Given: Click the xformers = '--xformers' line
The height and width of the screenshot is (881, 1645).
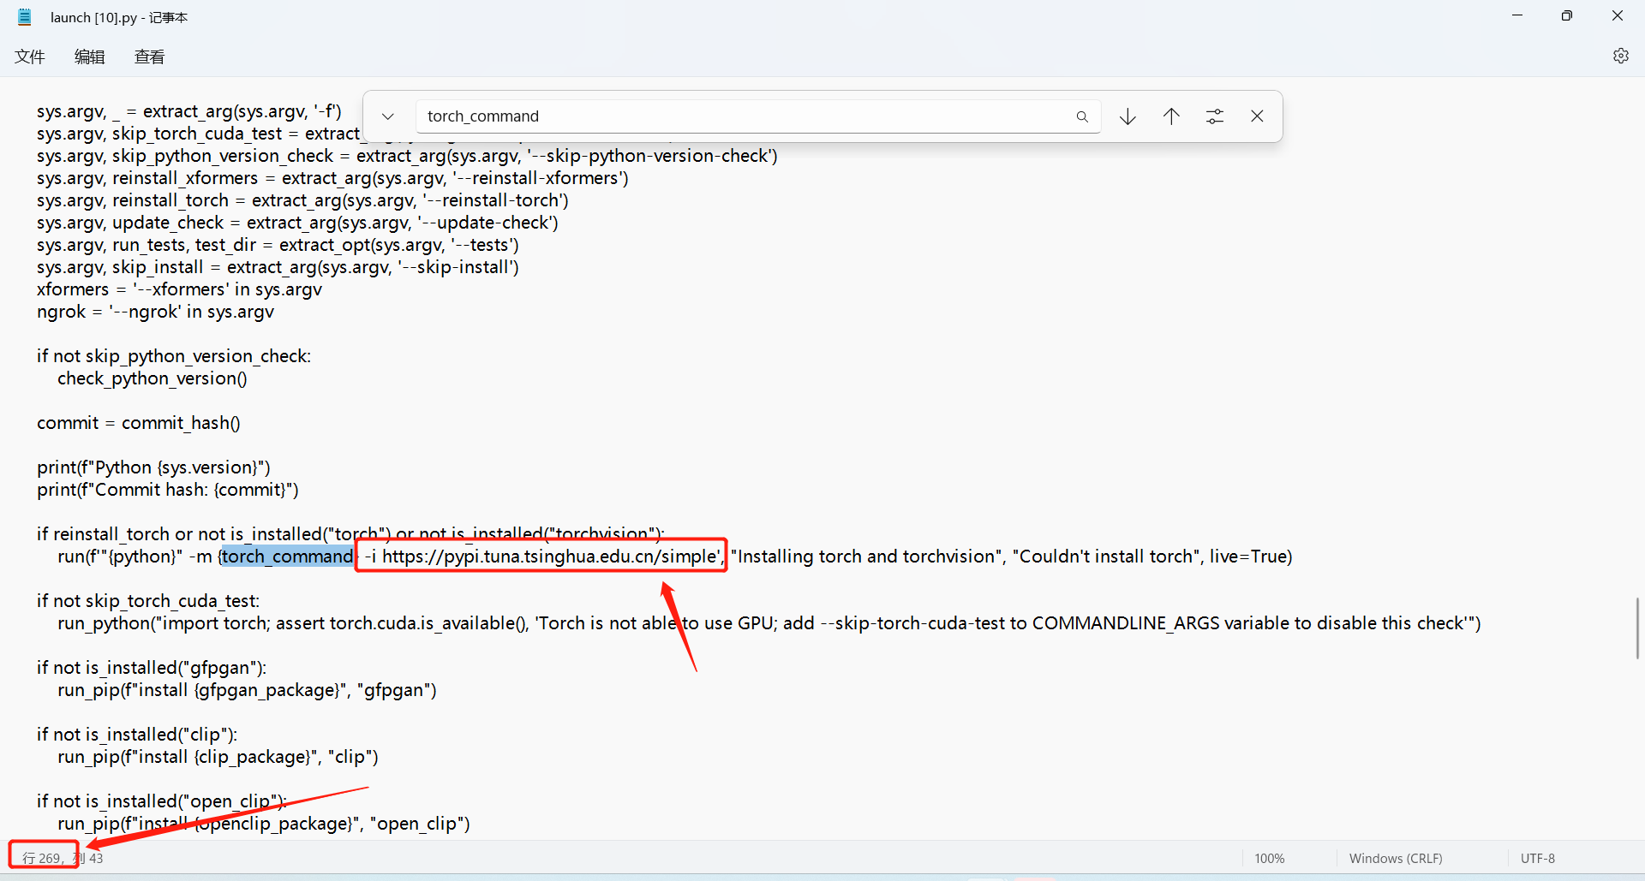Looking at the screenshot, I should click(x=179, y=289).
